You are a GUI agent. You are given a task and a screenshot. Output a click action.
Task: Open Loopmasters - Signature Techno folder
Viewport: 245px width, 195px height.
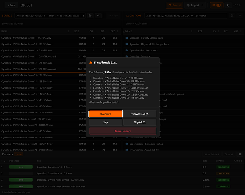pyautogui.click(x=184, y=144)
